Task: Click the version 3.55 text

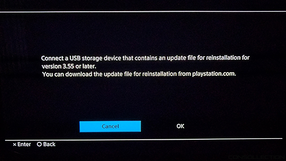Action: click(x=58, y=66)
